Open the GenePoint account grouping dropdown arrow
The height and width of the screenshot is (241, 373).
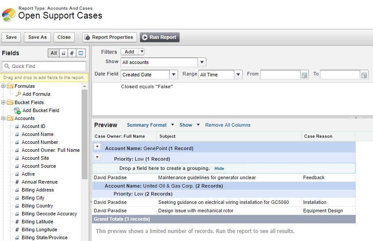coord(97,147)
